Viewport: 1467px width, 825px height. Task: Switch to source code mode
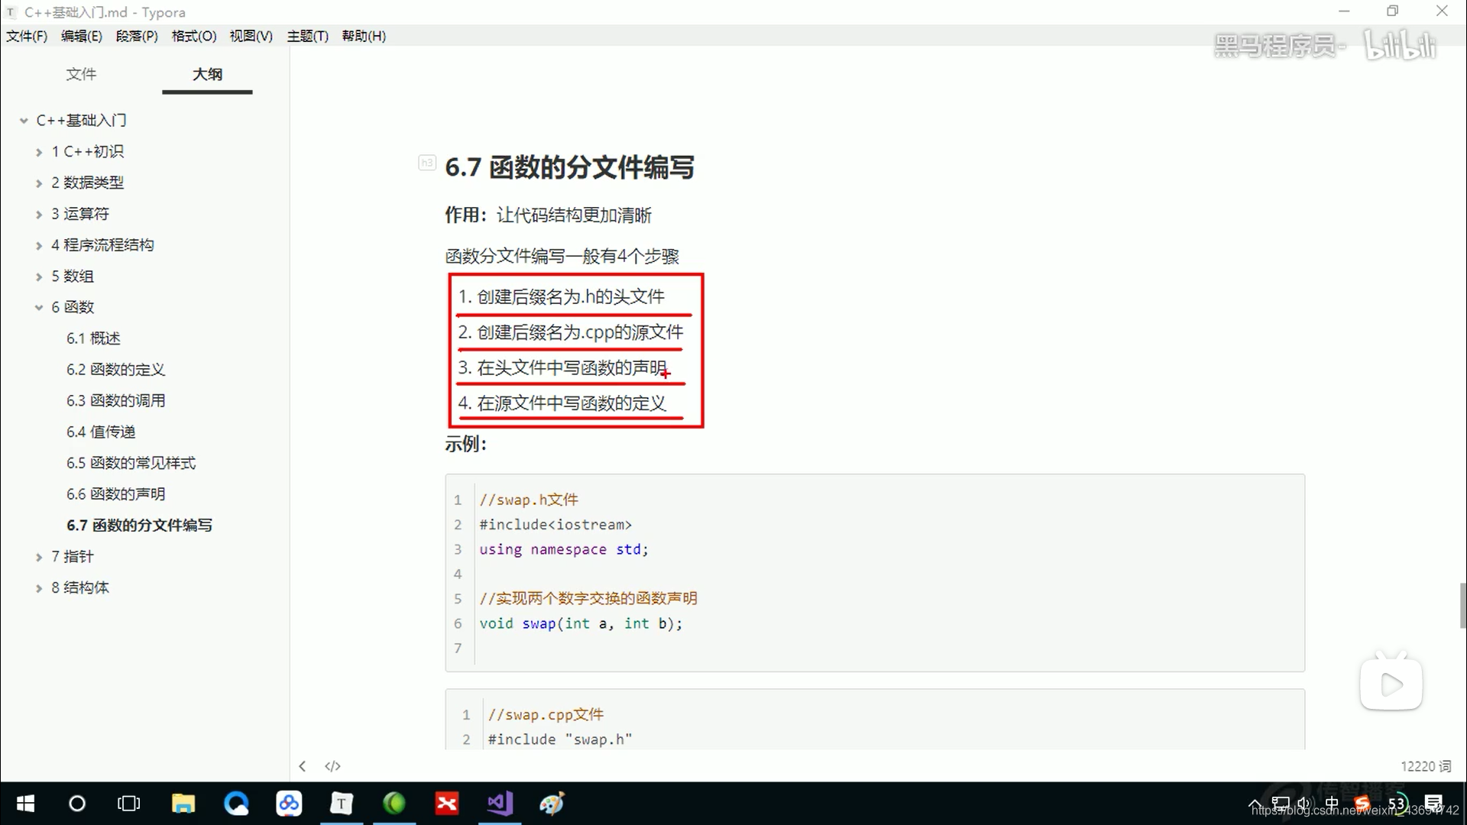[x=332, y=766]
